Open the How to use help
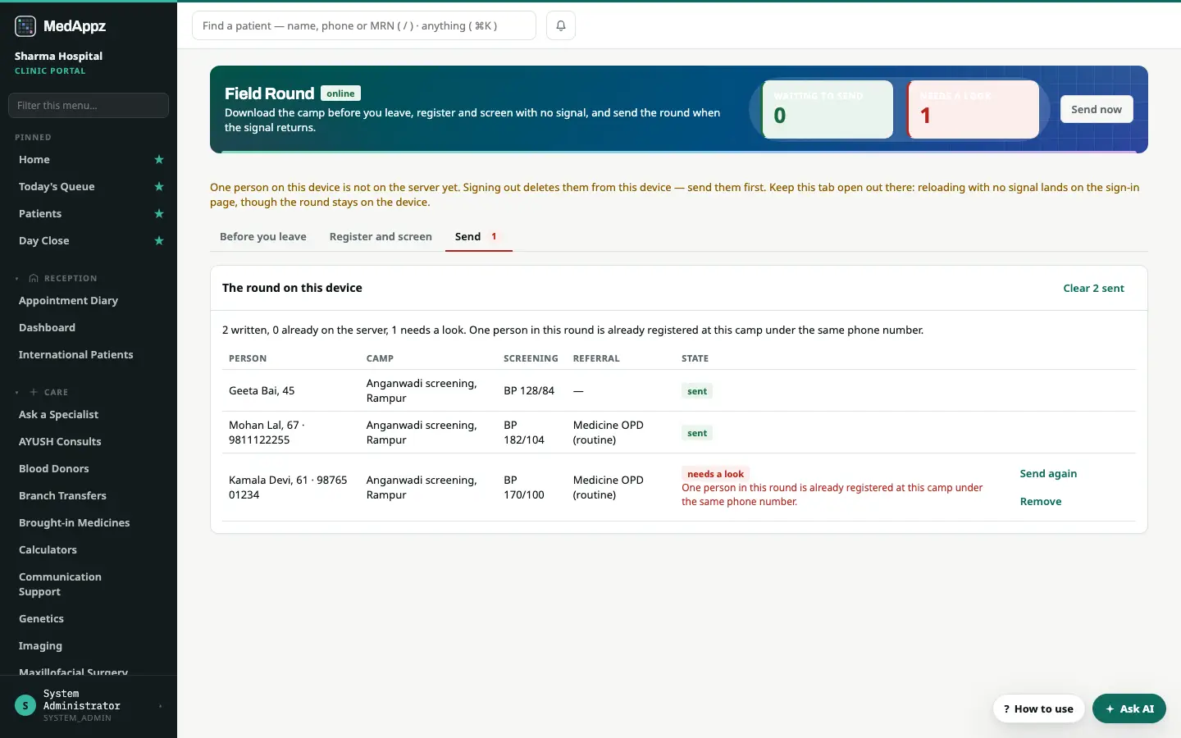 (1038, 709)
